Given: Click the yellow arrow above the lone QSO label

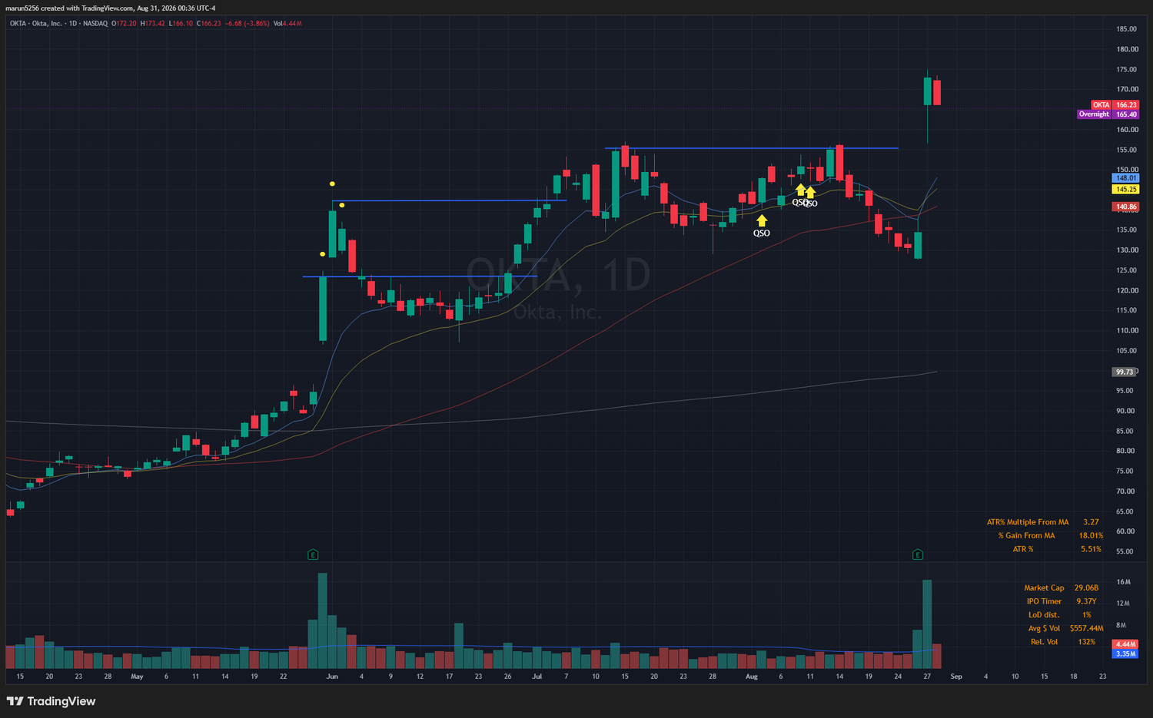Looking at the screenshot, I should pos(762,220).
